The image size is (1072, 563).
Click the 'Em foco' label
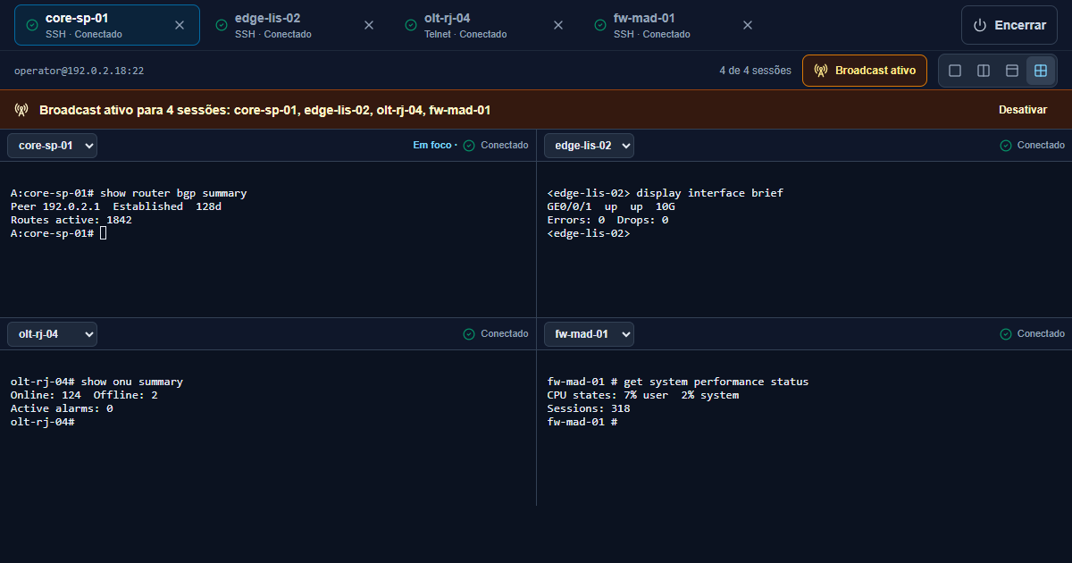tap(432, 145)
